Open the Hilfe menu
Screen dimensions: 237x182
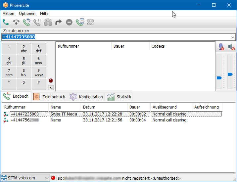coord(44,14)
